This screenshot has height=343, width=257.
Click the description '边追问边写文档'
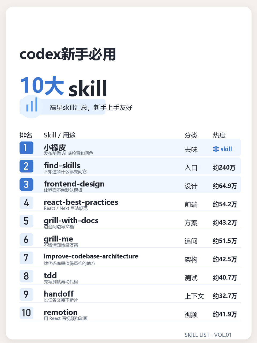(x=59, y=227)
